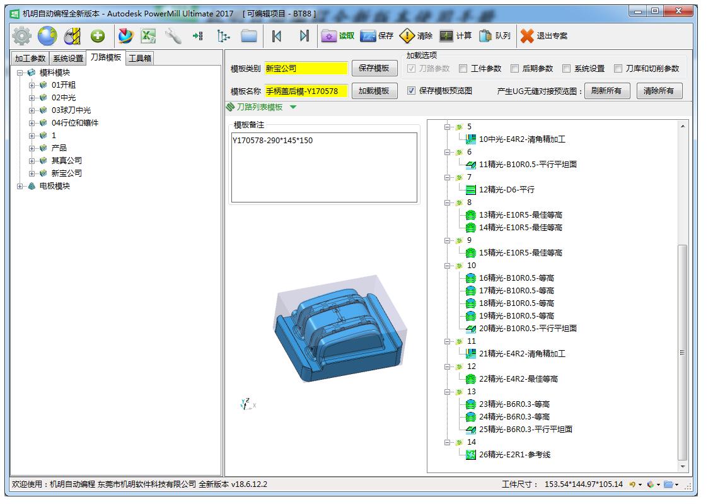Expand the 电极模块 tree node
713x504 pixels.
(x=20, y=186)
